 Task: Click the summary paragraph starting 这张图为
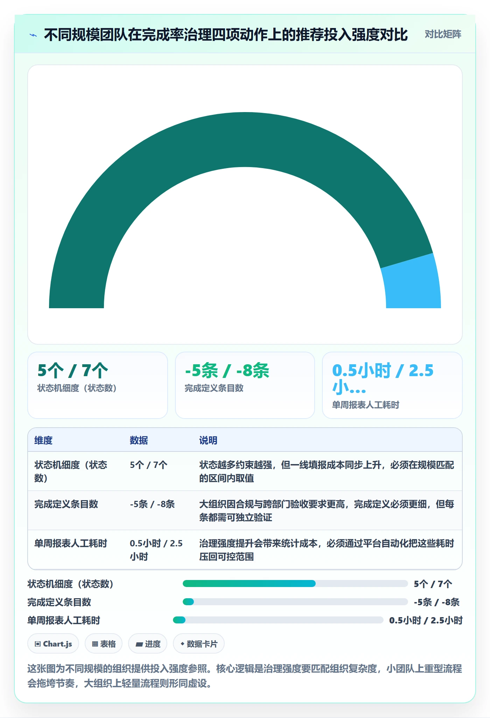pyautogui.click(x=245, y=676)
